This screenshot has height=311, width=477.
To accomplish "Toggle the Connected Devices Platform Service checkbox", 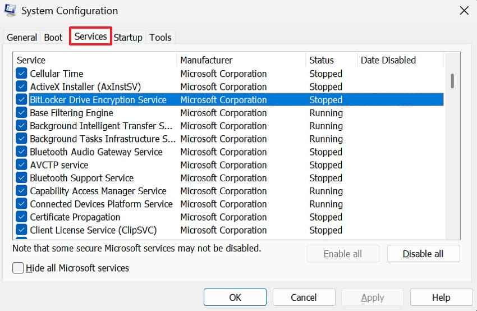I will pos(21,204).
